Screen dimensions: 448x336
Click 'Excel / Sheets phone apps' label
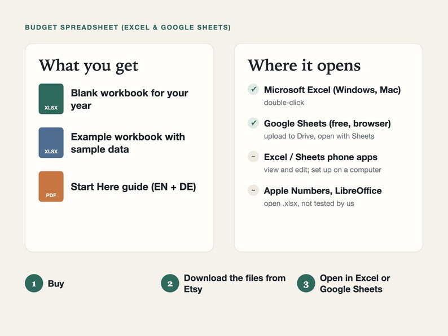[320, 157]
